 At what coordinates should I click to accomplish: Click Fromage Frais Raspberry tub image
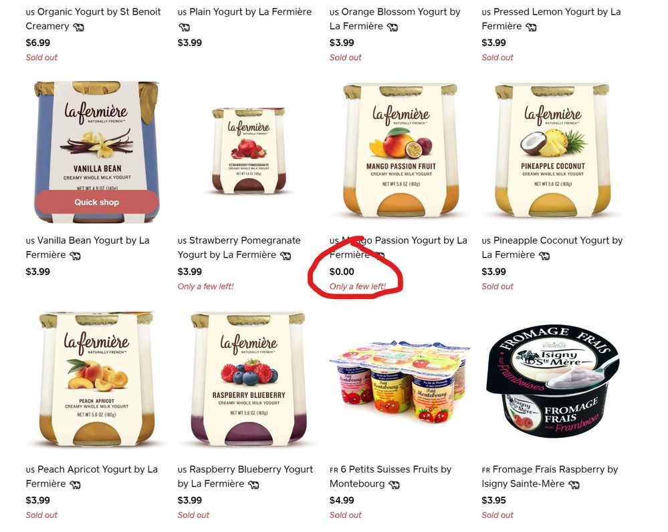click(x=552, y=381)
